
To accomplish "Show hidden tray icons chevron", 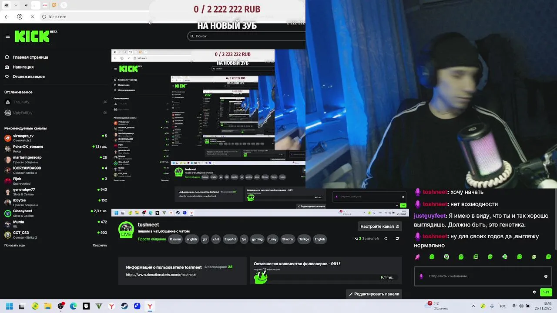I will tap(473, 306).
